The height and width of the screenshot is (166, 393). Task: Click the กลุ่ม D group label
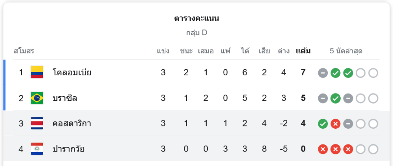(196, 33)
